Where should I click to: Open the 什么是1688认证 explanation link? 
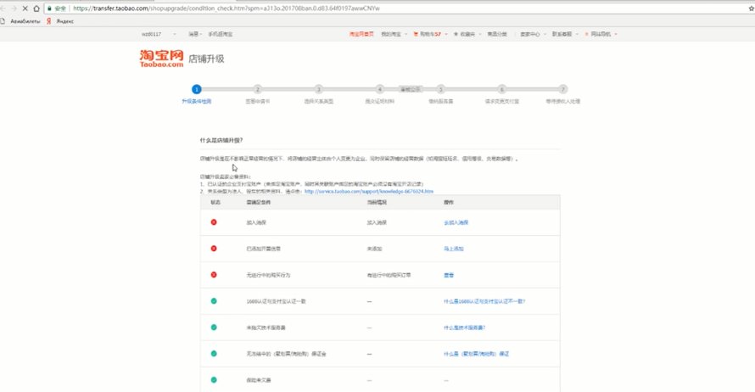(484, 301)
